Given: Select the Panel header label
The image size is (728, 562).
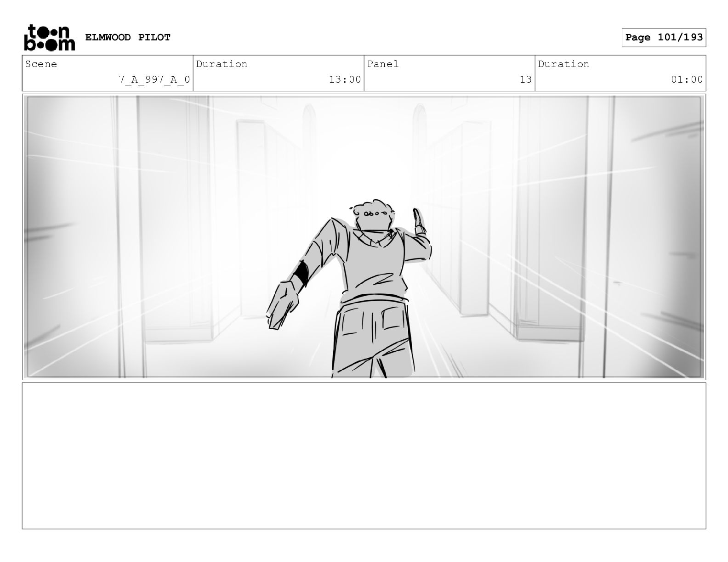Looking at the screenshot, I should 383,64.
